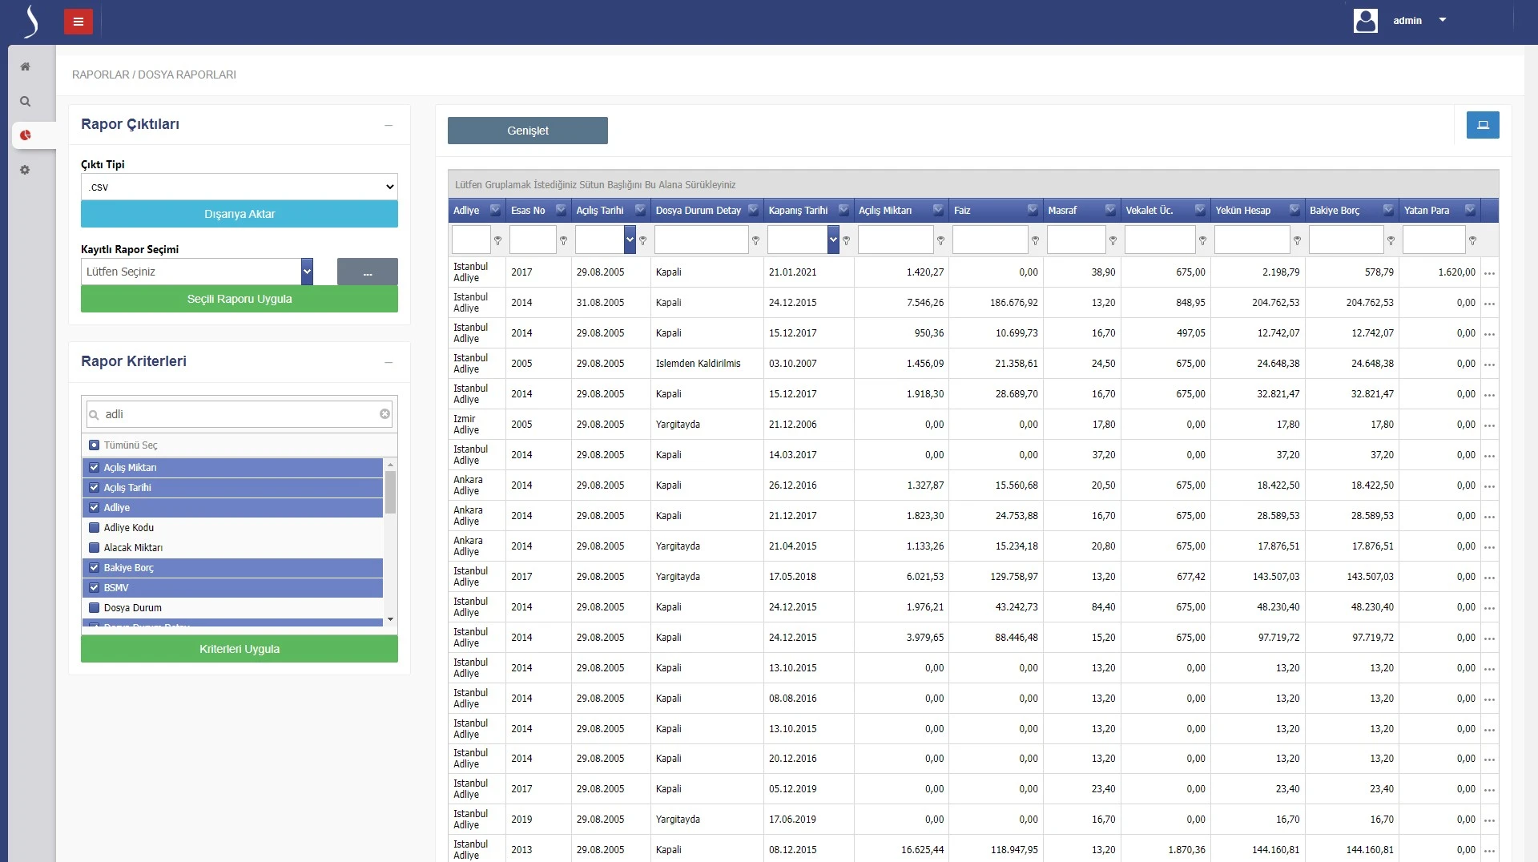The height and width of the screenshot is (862, 1538).
Task: Open the admin user dropdown menu
Action: click(1442, 20)
